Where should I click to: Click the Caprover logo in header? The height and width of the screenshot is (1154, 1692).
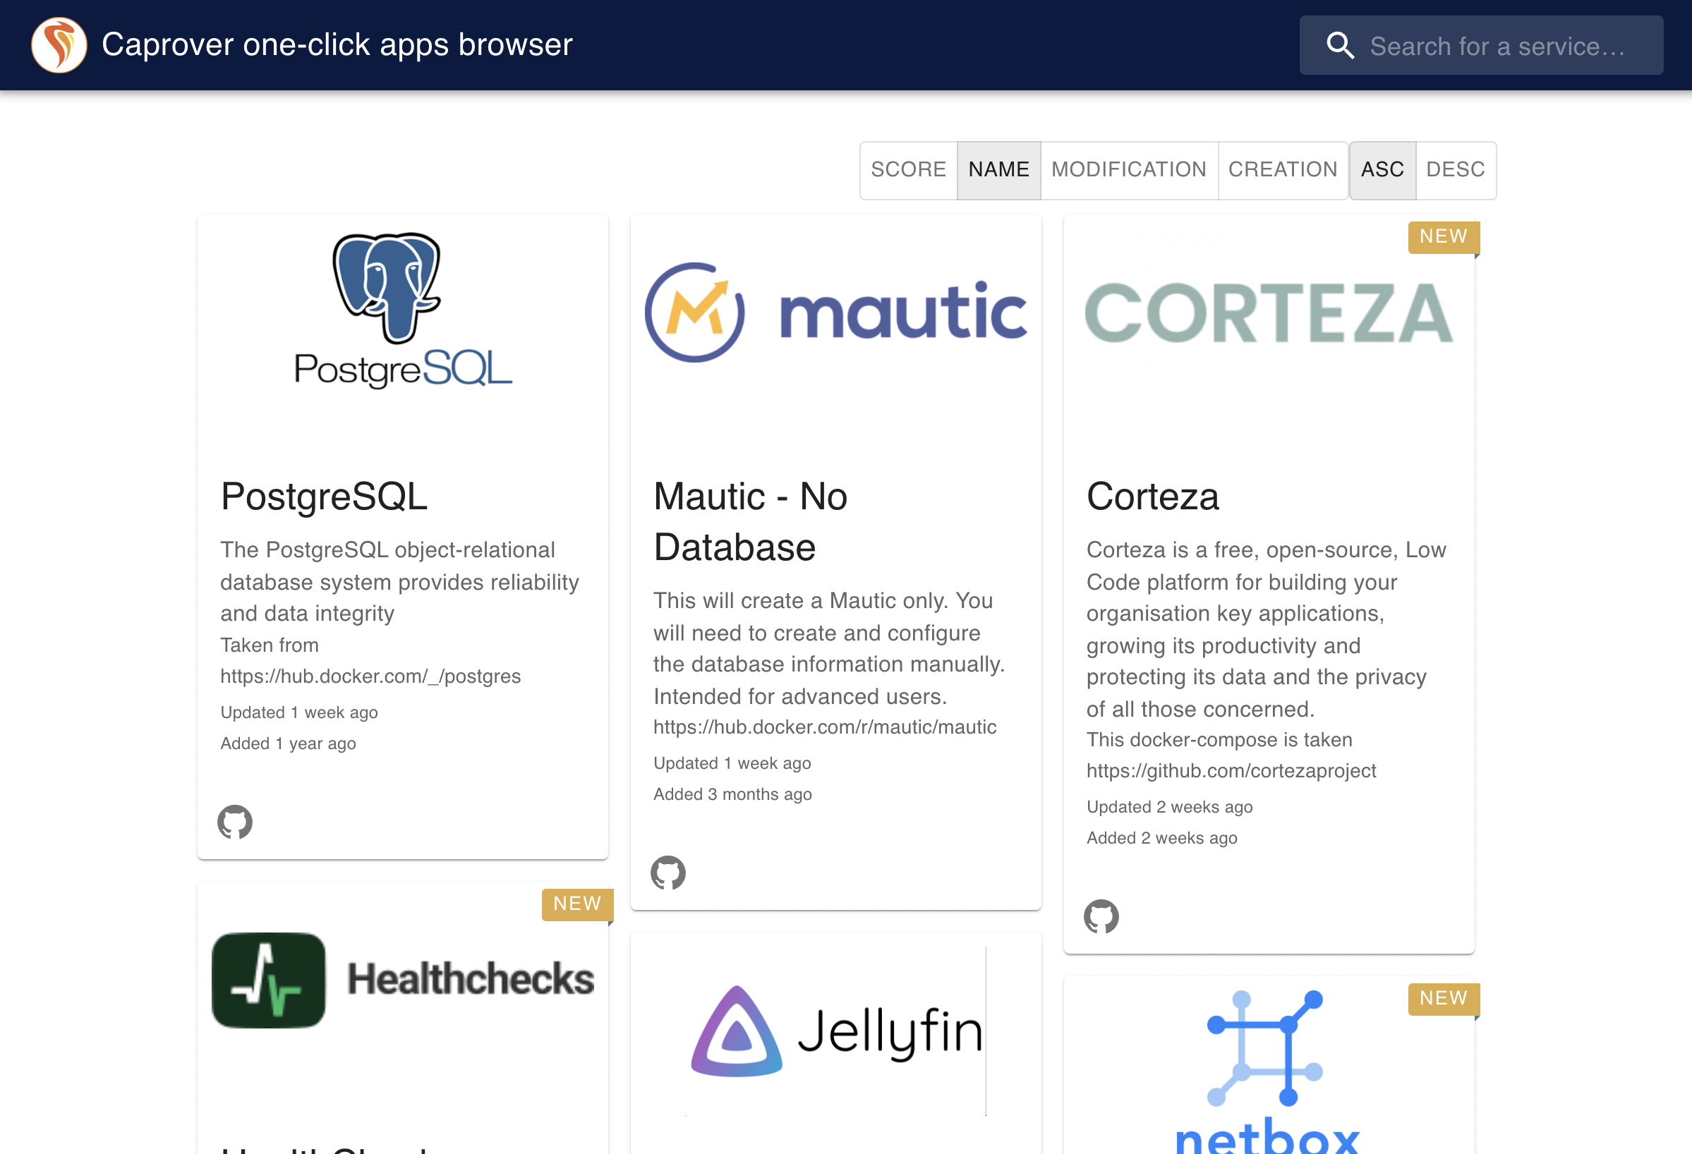pyautogui.click(x=59, y=45)
